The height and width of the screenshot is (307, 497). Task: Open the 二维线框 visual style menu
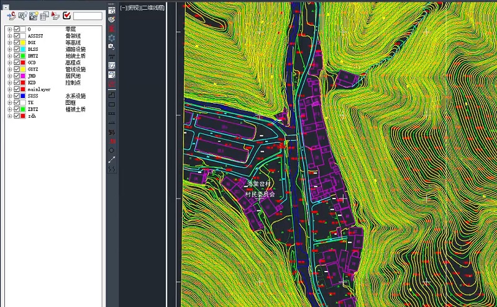point(153,8)
